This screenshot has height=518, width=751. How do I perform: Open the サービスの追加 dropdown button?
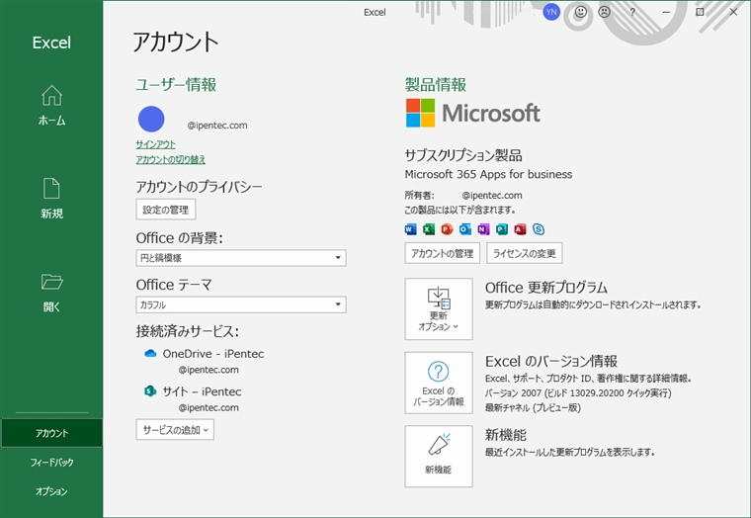pyautogui.click(x=175, y=430)
